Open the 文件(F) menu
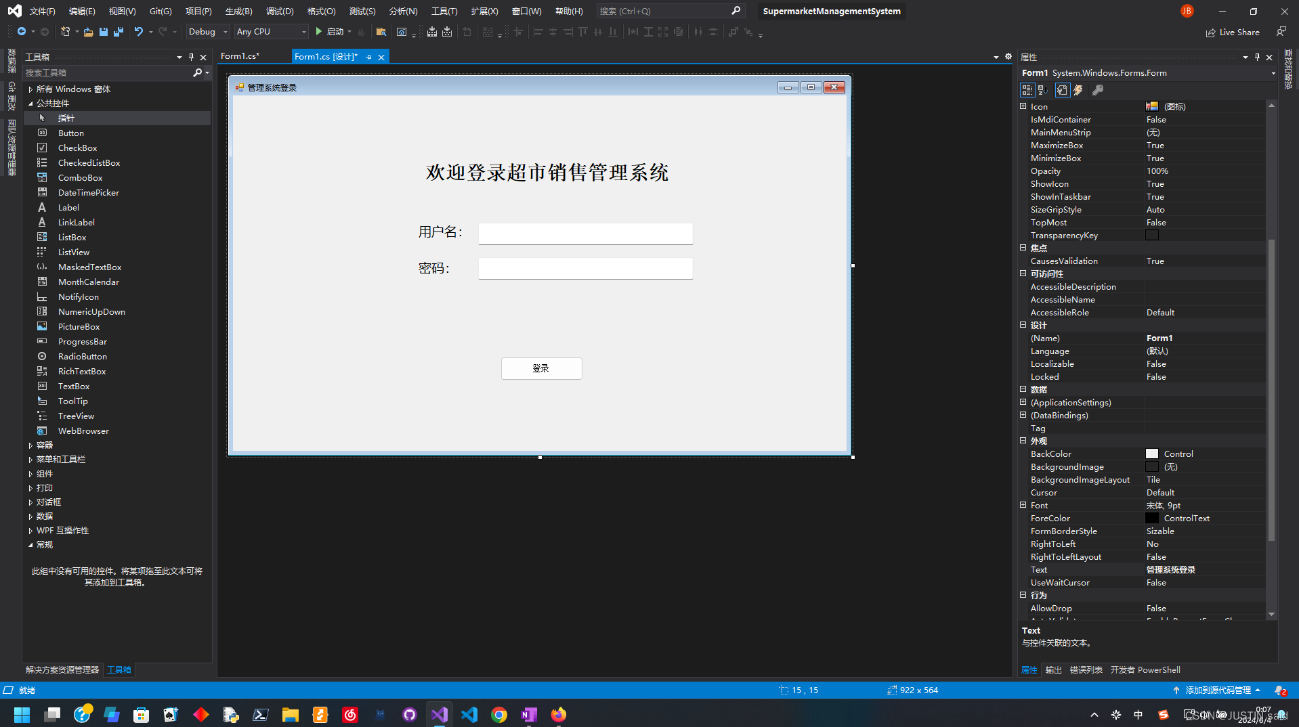1299x727 pixels. [42, 11]
